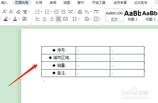Click the middle cell in 销量 row
This screenshot has height=103, width=158.
coord(93,66)
